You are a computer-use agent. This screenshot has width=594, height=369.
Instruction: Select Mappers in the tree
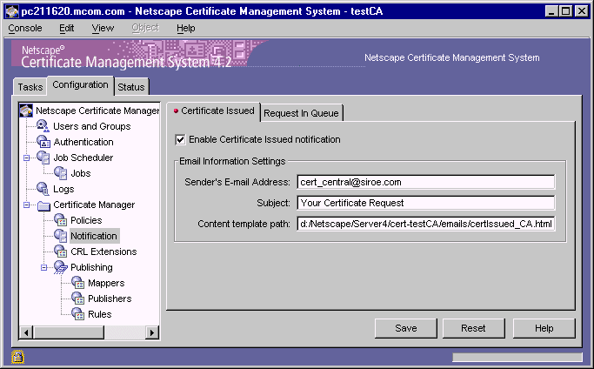pos(106,283)
